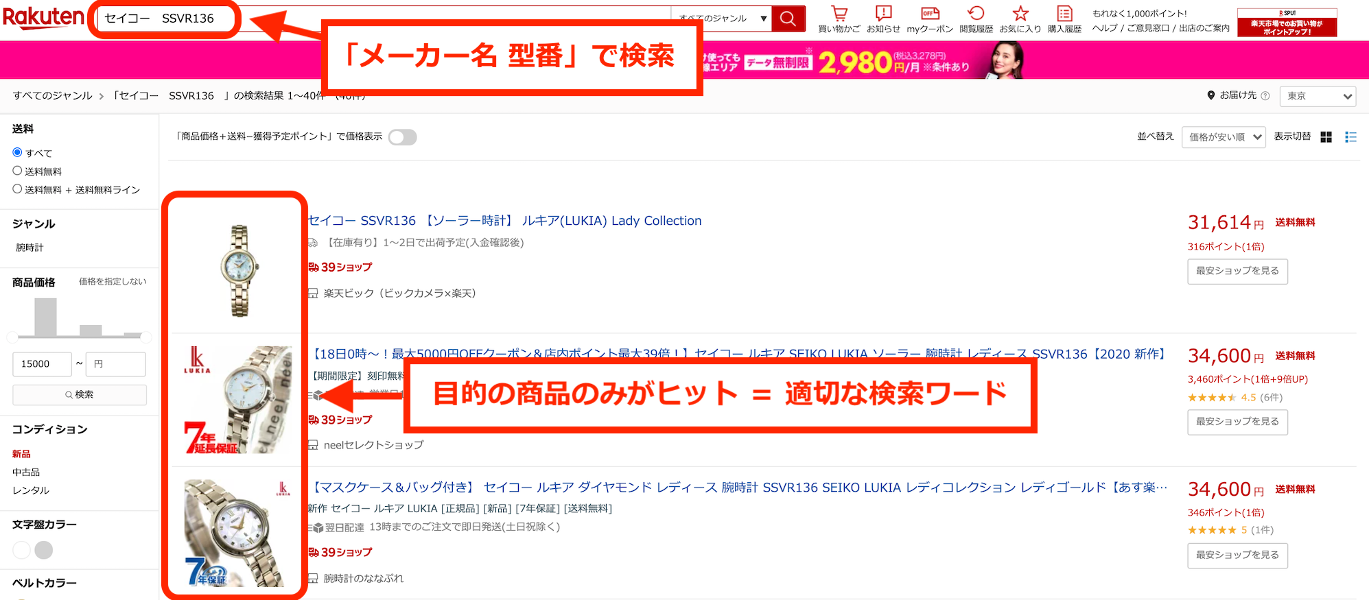
Task: Click 最安ショップを見る for 31,614円 item
Action: (1237, 271)
